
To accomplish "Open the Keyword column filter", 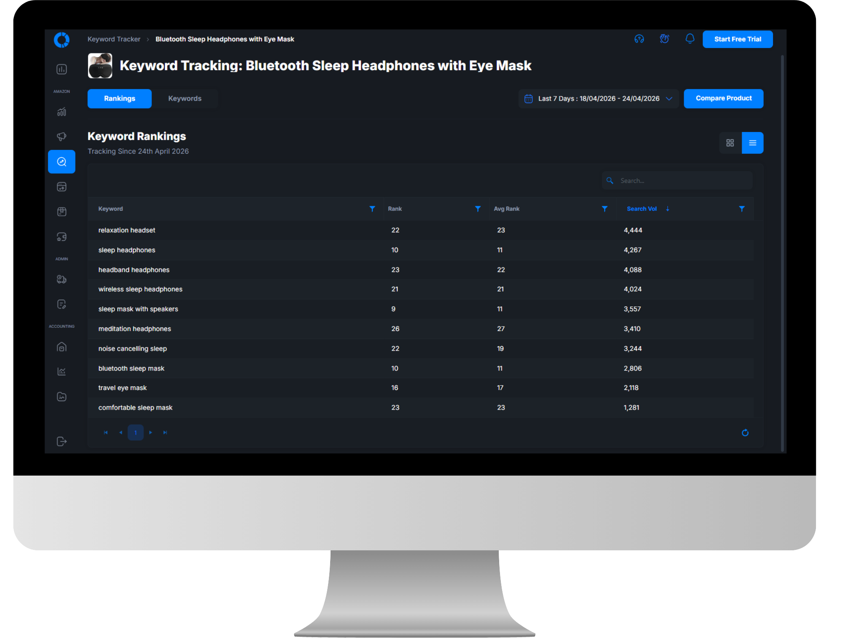I will click(x=372, y=209).
